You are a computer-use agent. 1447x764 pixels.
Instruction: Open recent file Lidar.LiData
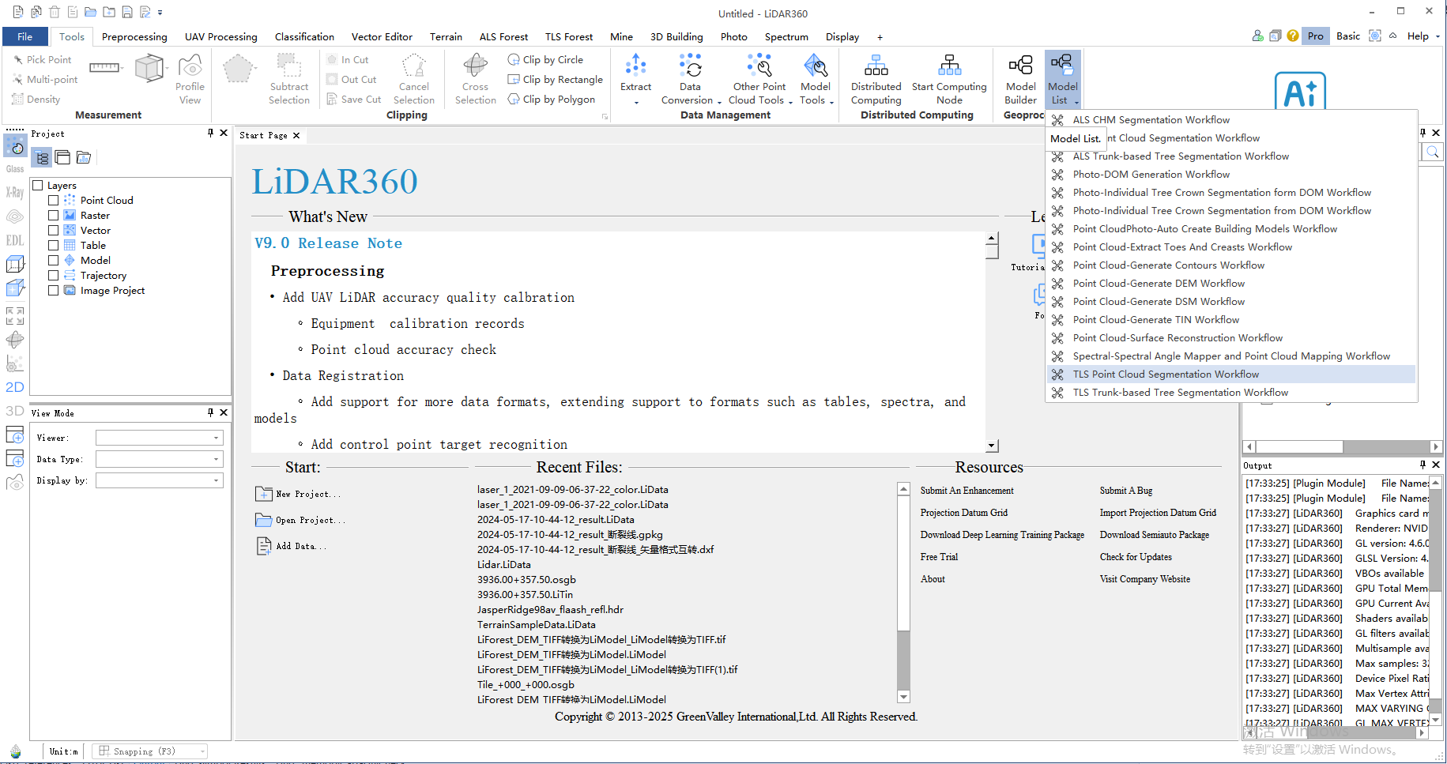504,565
